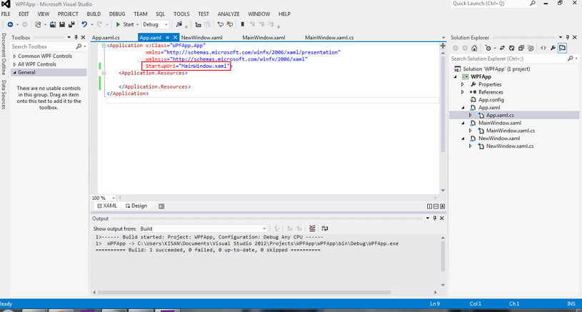Click the Solution Explorer Home icon

coord(474,49)
